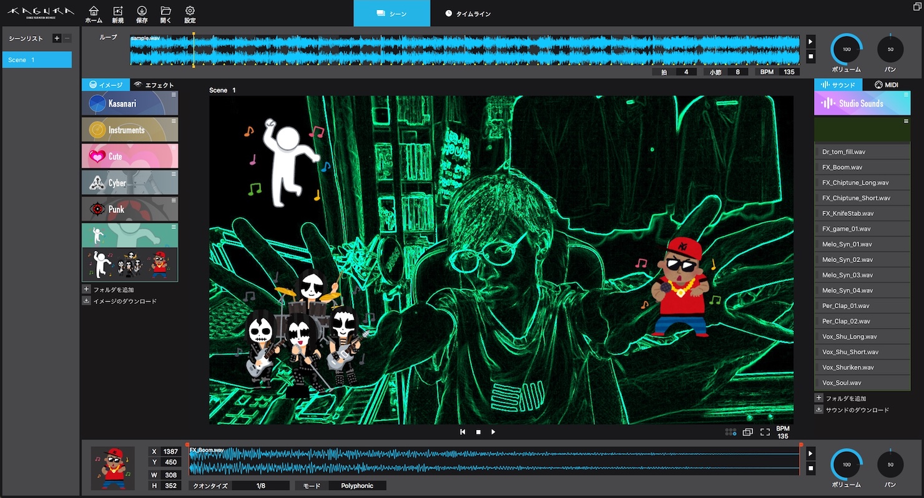Select Scene 1 in scene list
The image size is (924, 498).
[37, 60]
